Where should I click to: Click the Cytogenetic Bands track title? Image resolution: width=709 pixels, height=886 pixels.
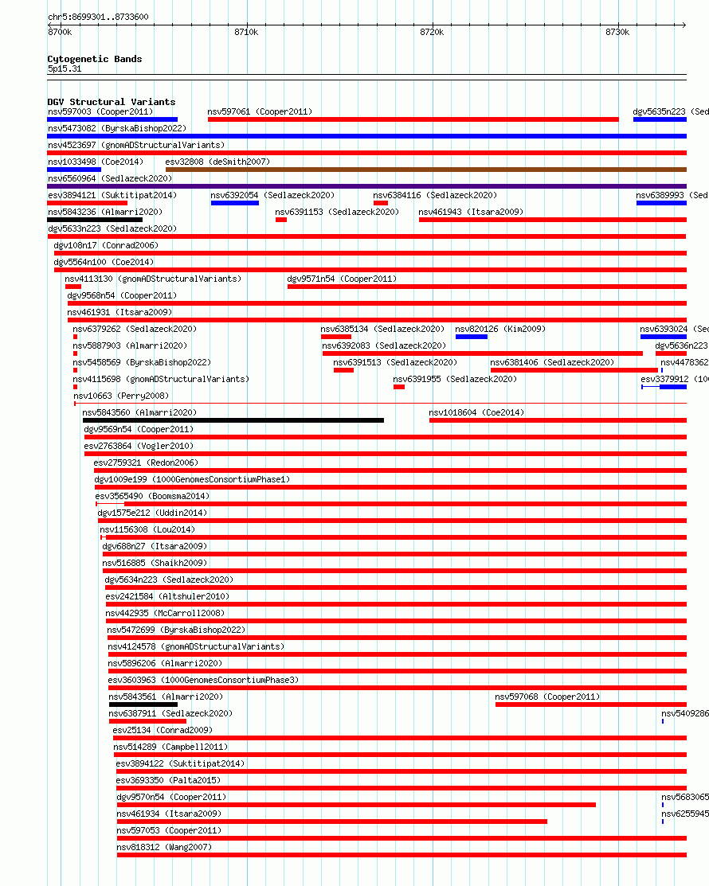click(95, 59)
